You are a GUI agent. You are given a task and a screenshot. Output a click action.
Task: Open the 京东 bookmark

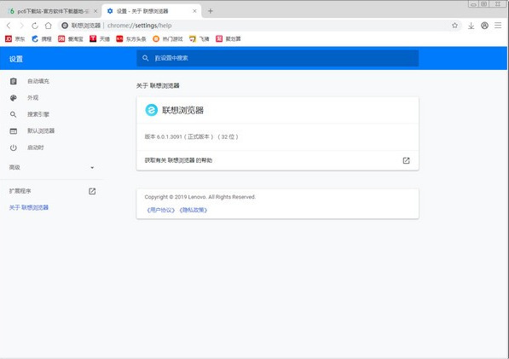pyautogui.click(x=15, y=39)
